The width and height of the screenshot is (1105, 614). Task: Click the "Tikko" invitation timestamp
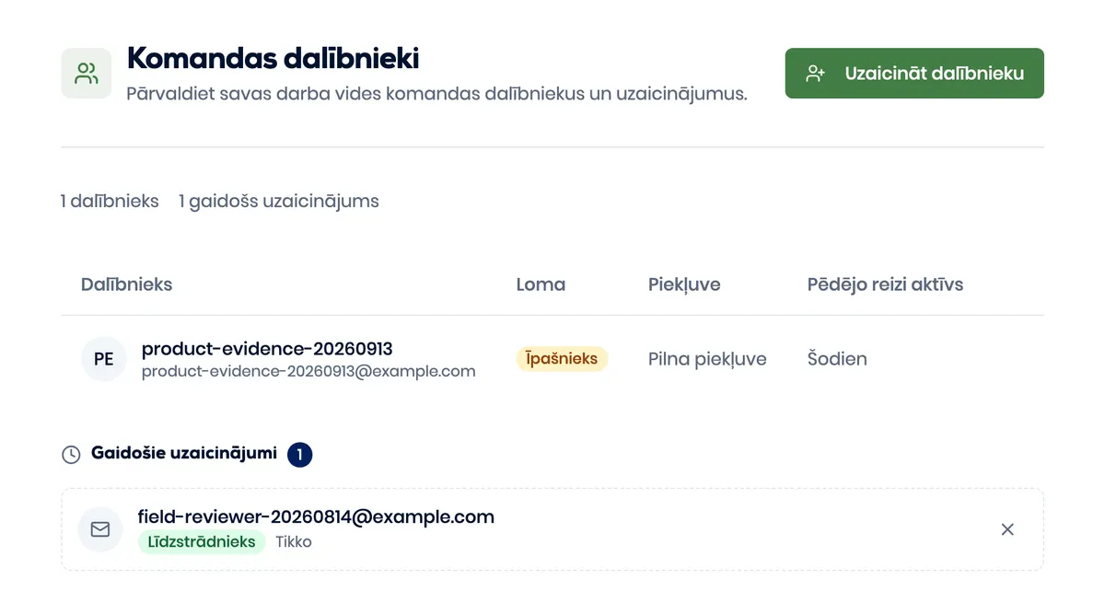pos(294,542)
